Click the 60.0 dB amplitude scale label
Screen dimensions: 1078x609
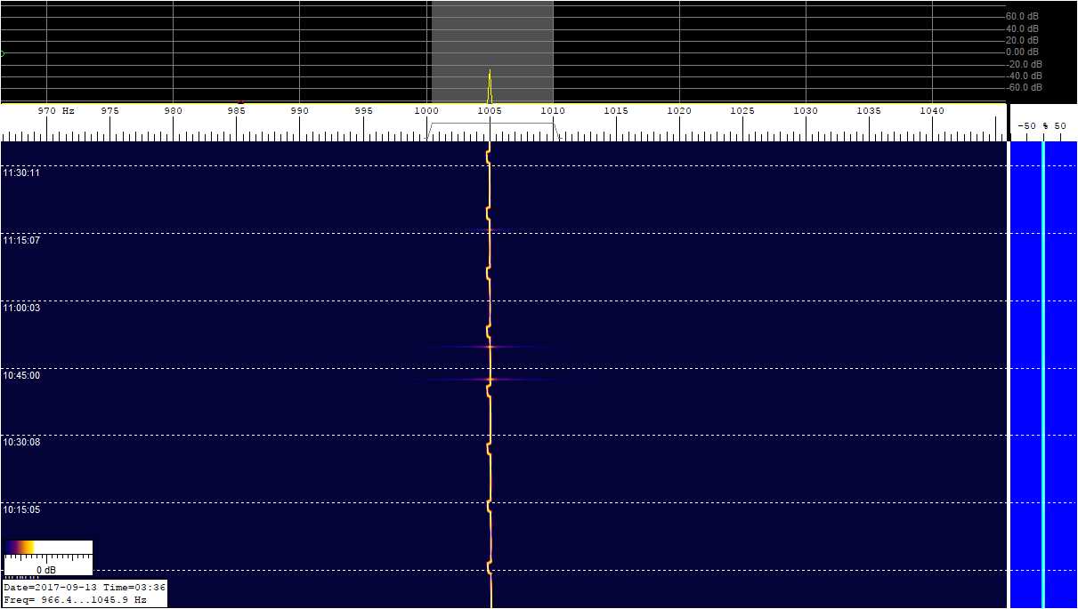click(x=1022, y=16)
